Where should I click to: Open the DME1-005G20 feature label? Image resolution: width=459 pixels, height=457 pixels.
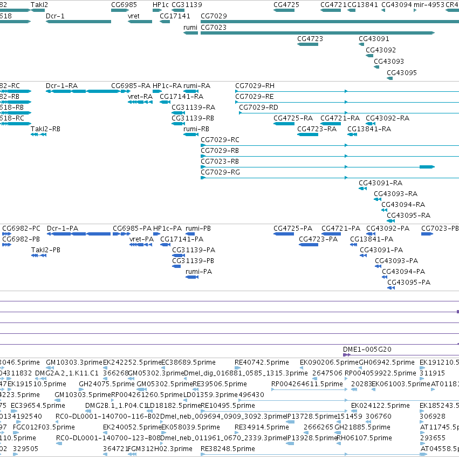pos(367,350)
